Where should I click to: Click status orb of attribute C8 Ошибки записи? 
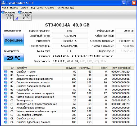pos(6,119)
